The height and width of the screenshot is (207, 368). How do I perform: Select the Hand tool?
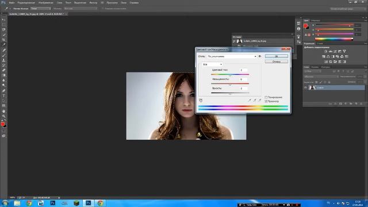tap(3, 111)
